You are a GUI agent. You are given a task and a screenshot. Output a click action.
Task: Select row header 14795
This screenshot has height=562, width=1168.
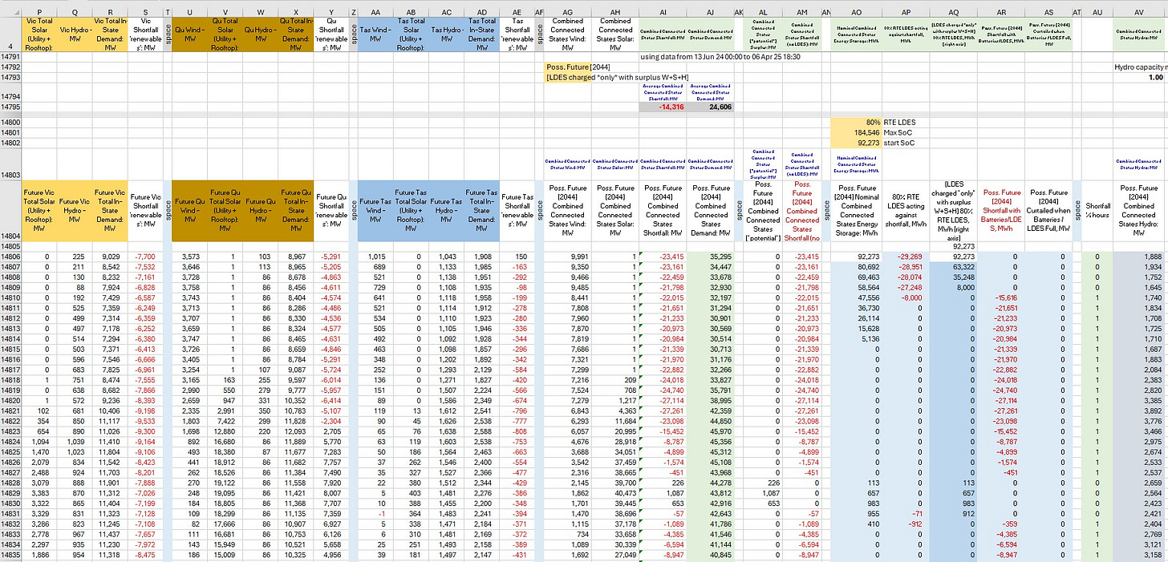click(x=10, y=107)
